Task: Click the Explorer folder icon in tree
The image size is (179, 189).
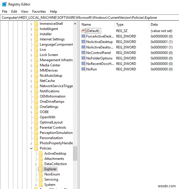Action: tap(41, 169)
